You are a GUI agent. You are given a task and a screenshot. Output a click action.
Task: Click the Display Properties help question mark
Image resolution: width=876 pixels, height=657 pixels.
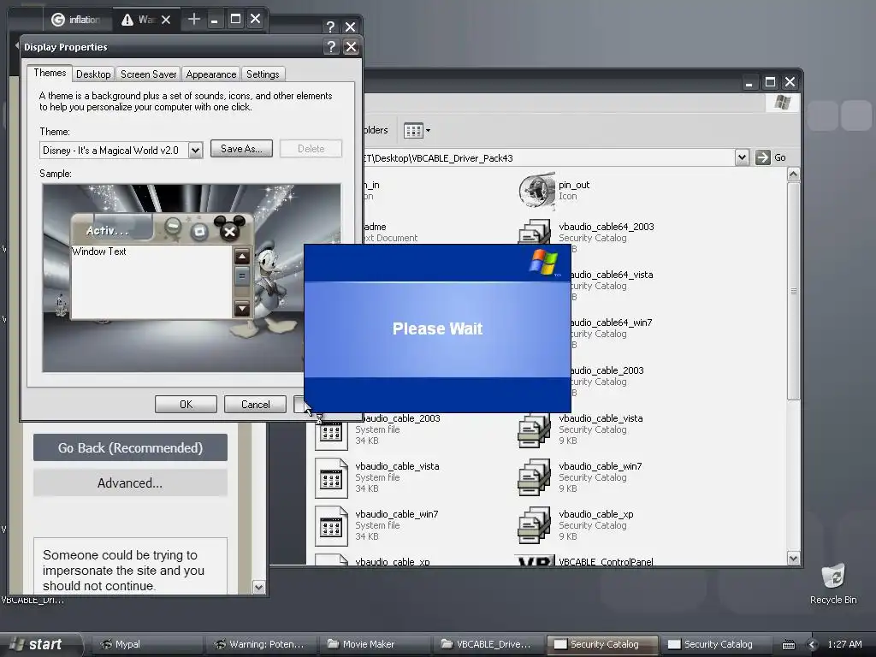(331, 47)
